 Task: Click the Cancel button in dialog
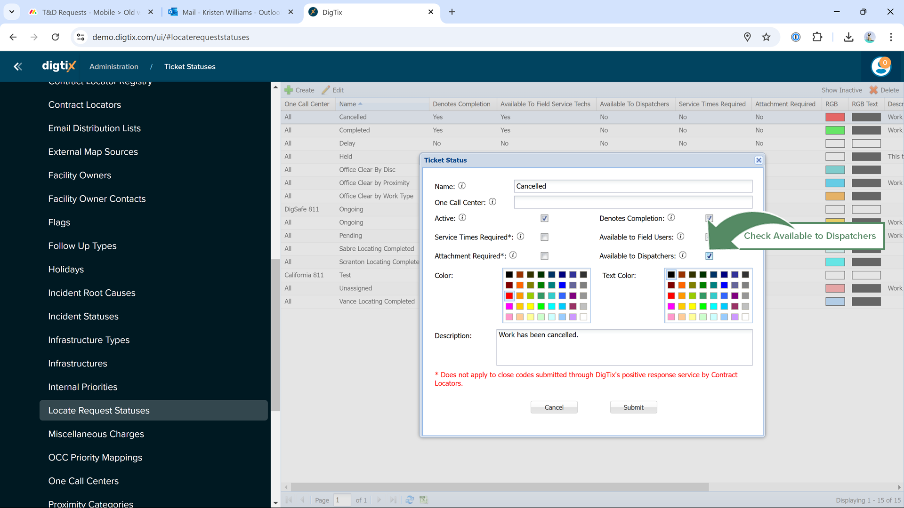click(554, 407)
